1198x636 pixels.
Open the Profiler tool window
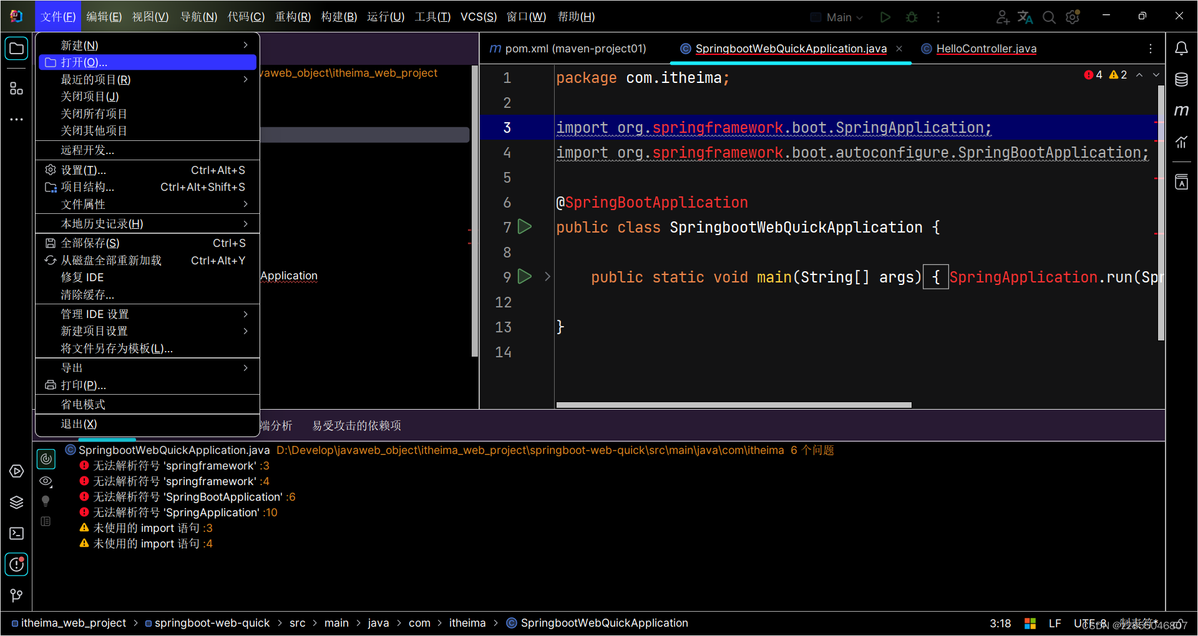point(1182,142)
